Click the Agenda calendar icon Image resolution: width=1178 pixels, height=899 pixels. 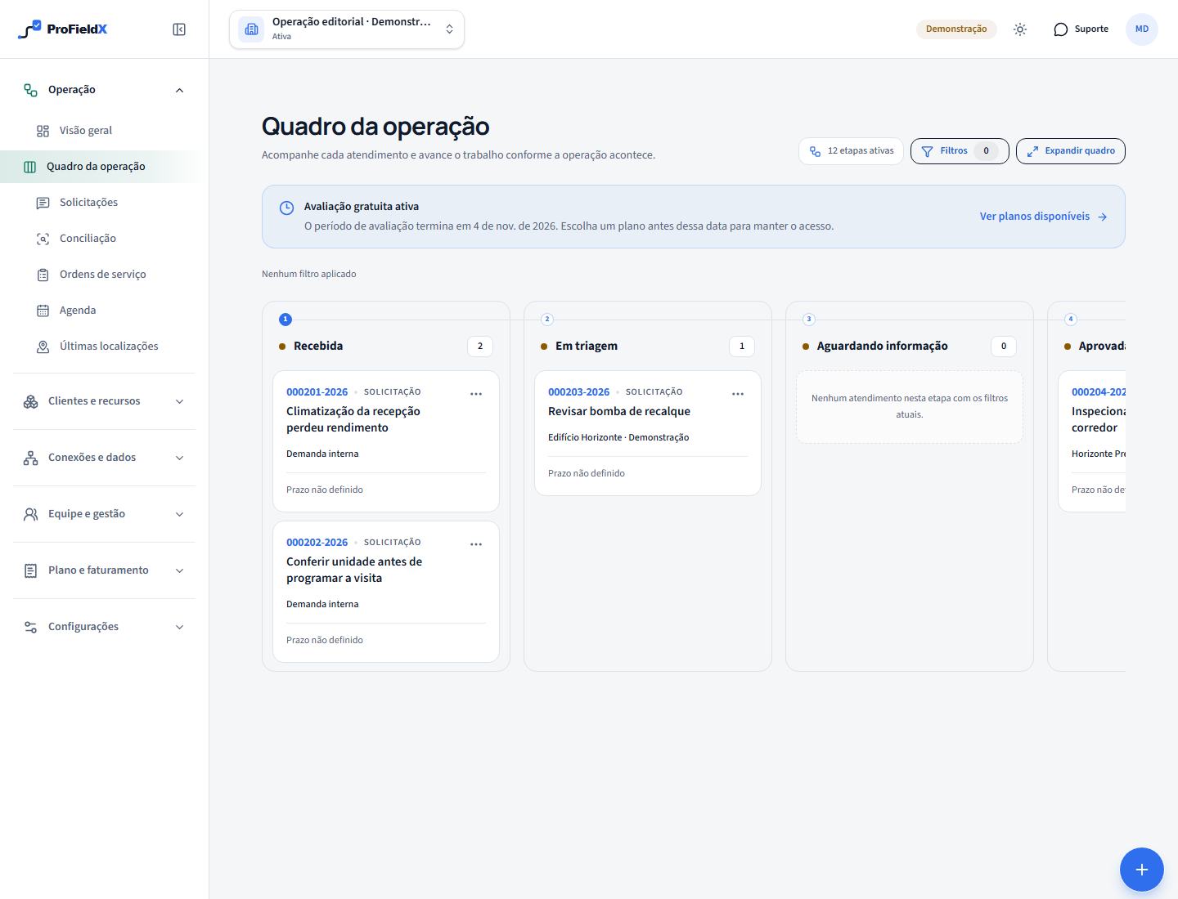pos(43,311)
